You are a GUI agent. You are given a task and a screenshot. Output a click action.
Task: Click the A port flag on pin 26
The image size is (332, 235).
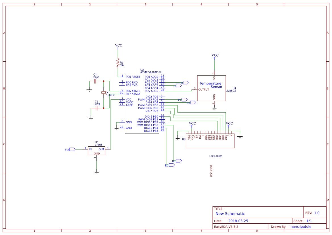point(178,85)
